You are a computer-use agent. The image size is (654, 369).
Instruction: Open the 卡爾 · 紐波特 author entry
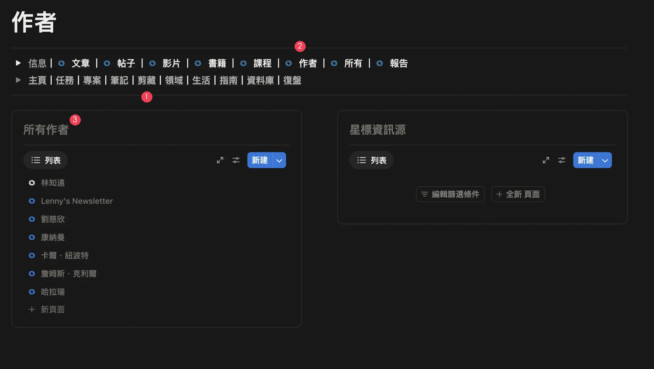click(x=65, y=255)
